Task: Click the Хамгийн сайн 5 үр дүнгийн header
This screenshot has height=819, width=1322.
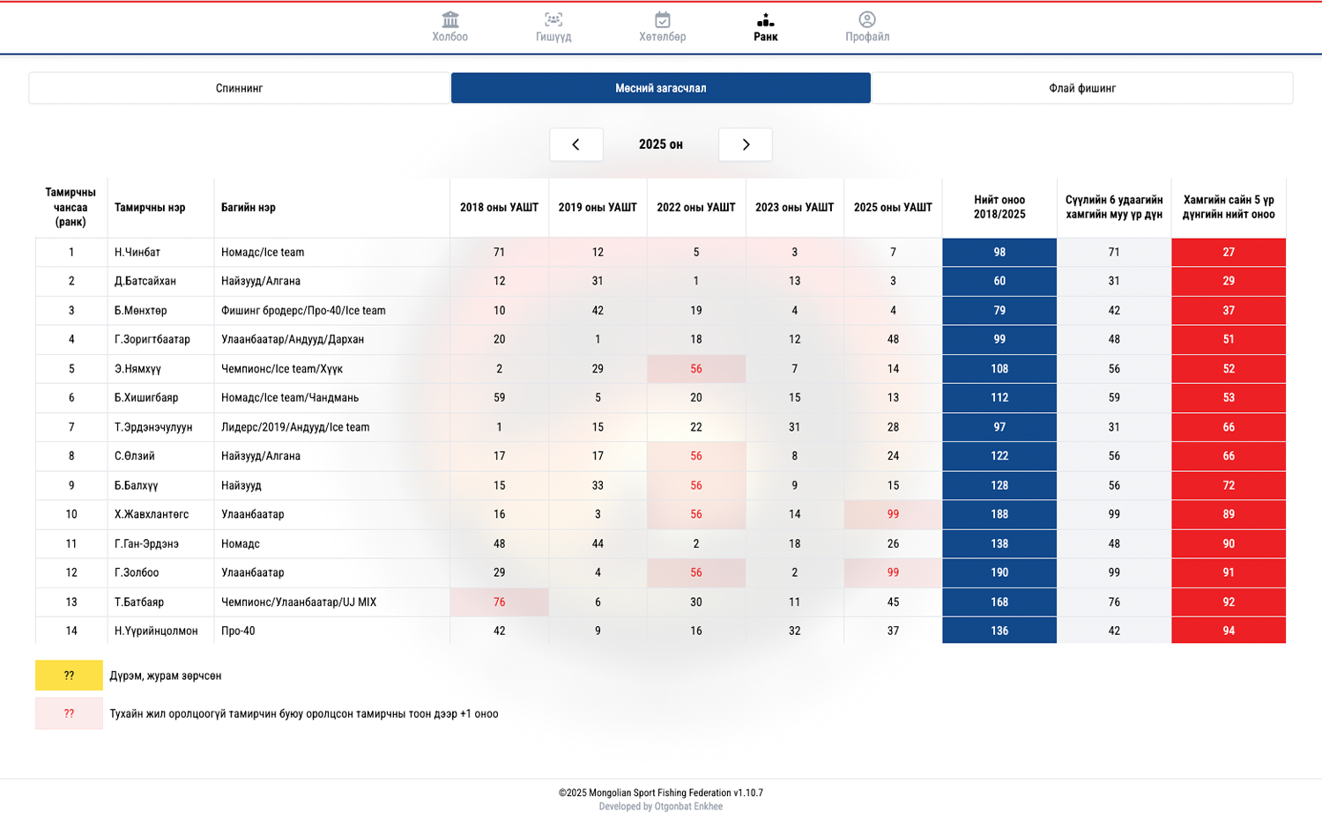Action: click(1229, 208)
